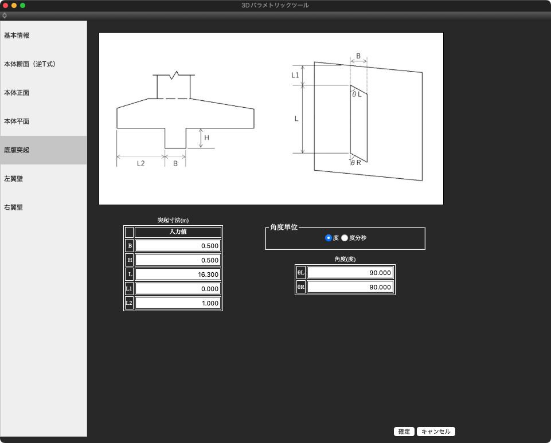The height and width of the screenshot is (443, 551).
Task: Click the 突起寸法(m) table title
Action: click(173, 220)
